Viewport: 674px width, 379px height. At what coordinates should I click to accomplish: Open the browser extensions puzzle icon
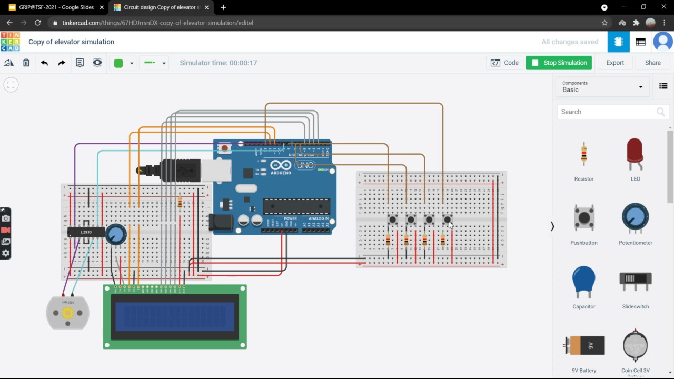(636, 23)
